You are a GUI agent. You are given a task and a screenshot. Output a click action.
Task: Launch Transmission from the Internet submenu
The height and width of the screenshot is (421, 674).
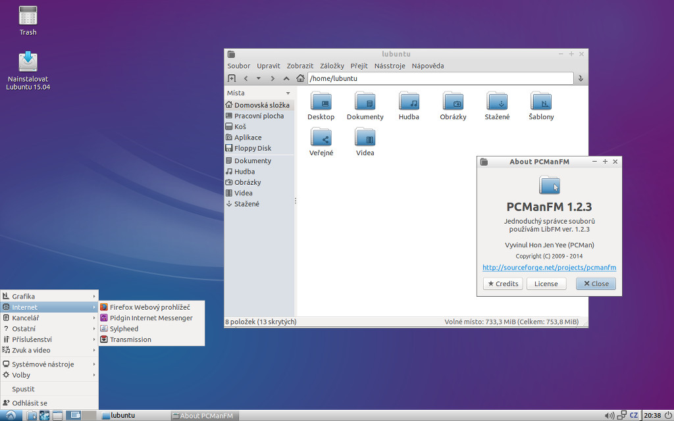tap(152, 339)
